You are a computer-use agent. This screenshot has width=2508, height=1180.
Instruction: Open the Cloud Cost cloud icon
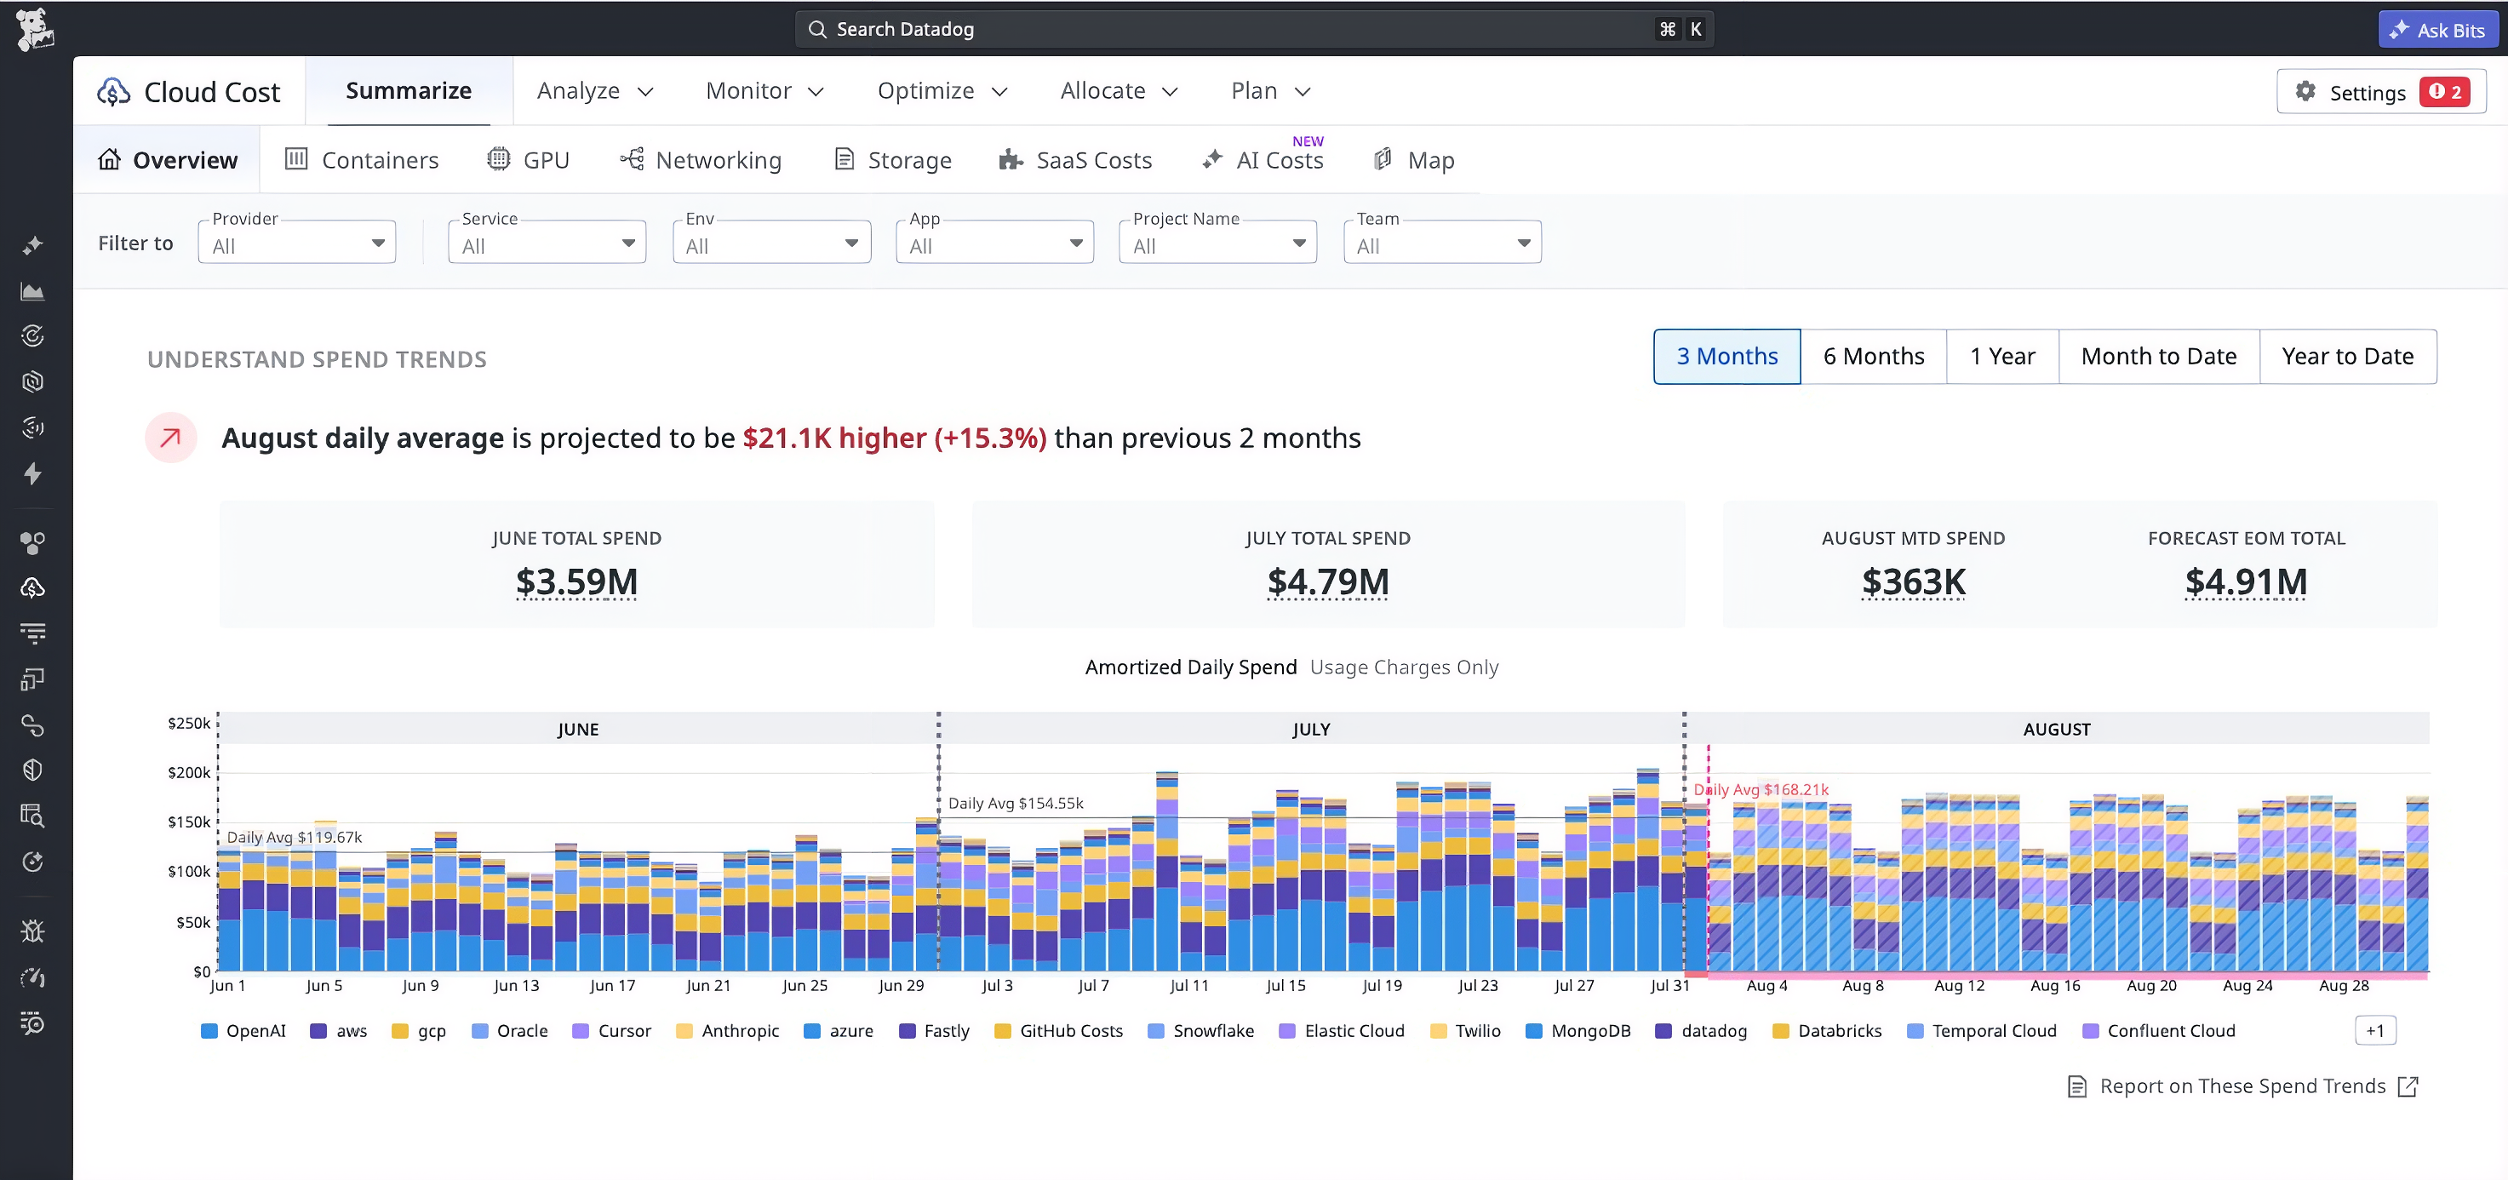(114, 91)
